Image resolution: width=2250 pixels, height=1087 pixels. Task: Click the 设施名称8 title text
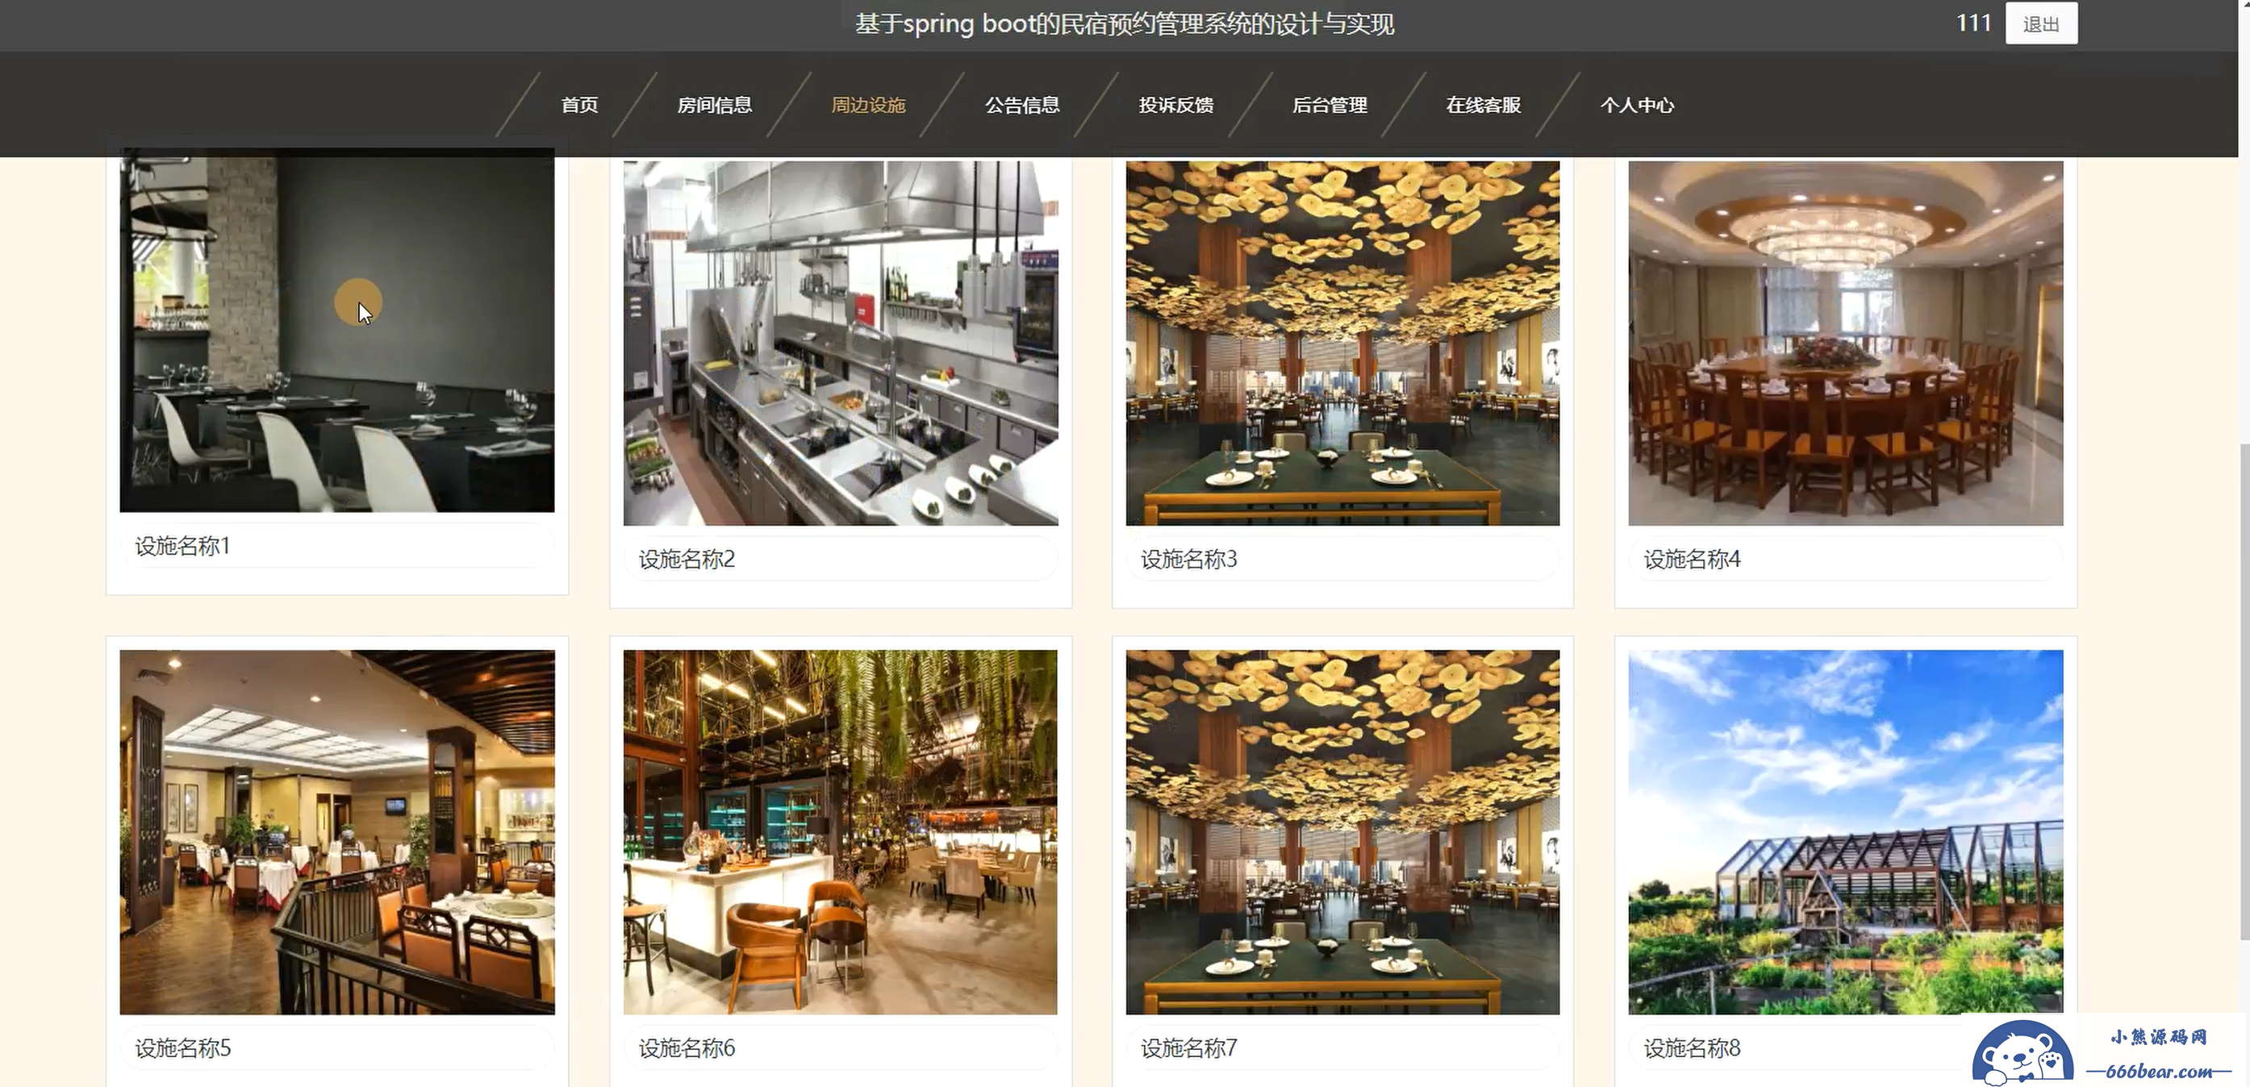[x=1692, y=1048]
